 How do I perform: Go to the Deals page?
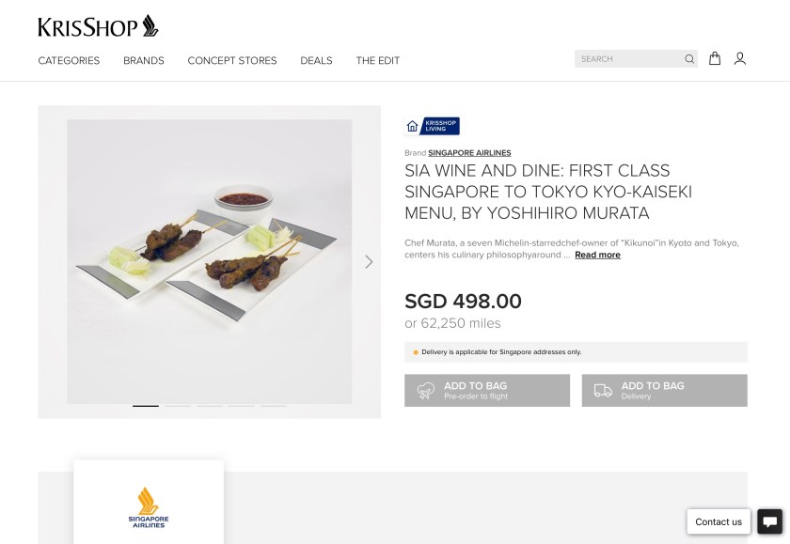(x=316, y=60)
